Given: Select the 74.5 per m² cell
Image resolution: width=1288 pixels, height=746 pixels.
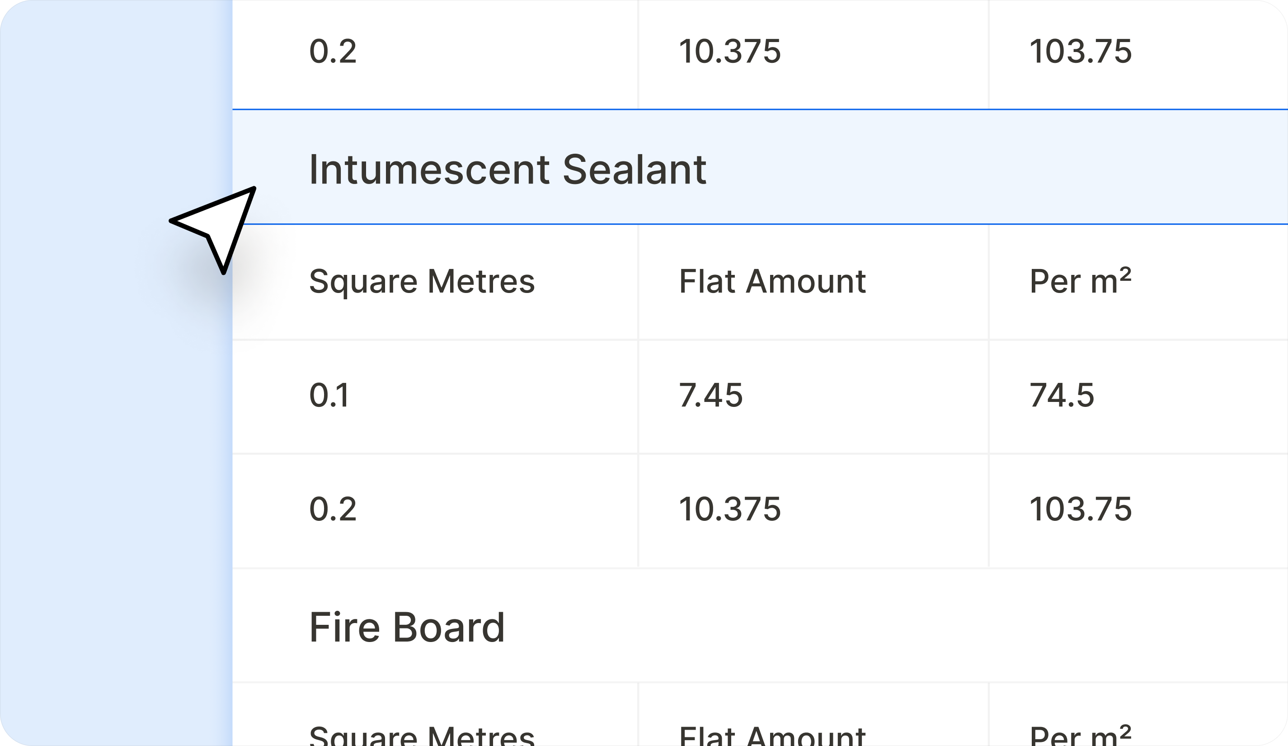Looking at the screenshot, I should point(1139,396).
